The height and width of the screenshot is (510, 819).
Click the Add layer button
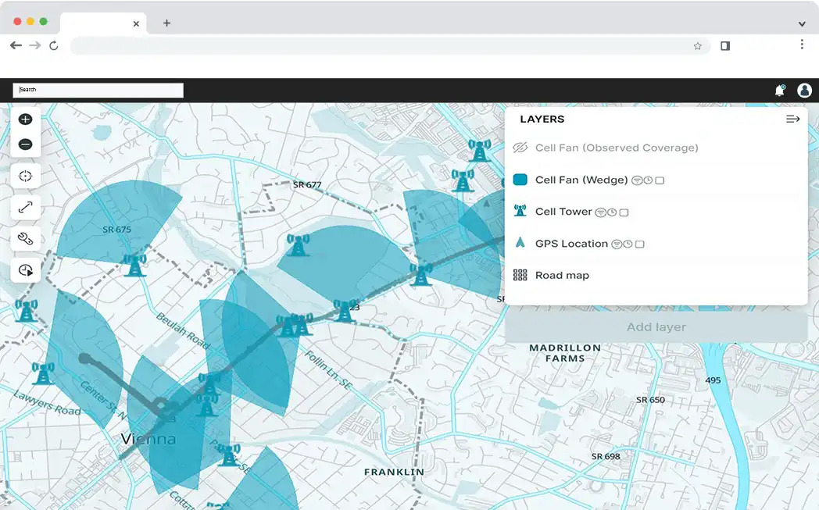click(656, 327)
